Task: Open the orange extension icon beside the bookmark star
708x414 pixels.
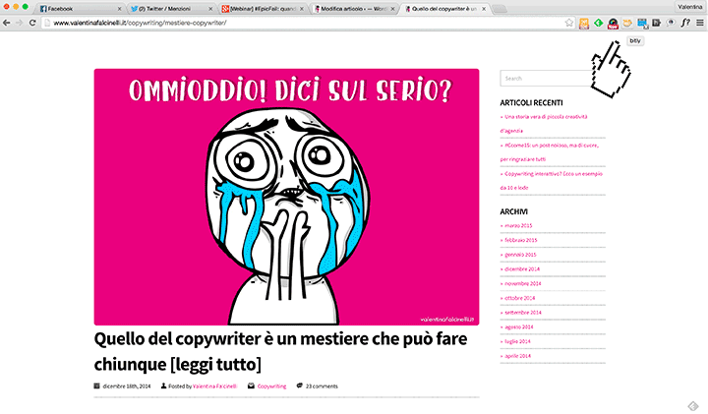Action: [584, 23]
